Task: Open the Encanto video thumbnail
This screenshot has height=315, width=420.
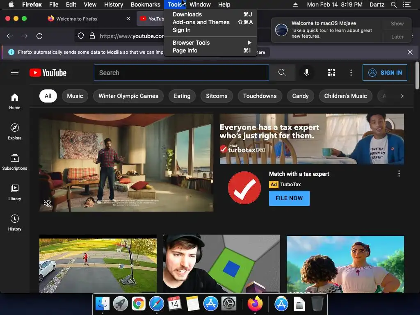Action: click(x=345, y=264)
